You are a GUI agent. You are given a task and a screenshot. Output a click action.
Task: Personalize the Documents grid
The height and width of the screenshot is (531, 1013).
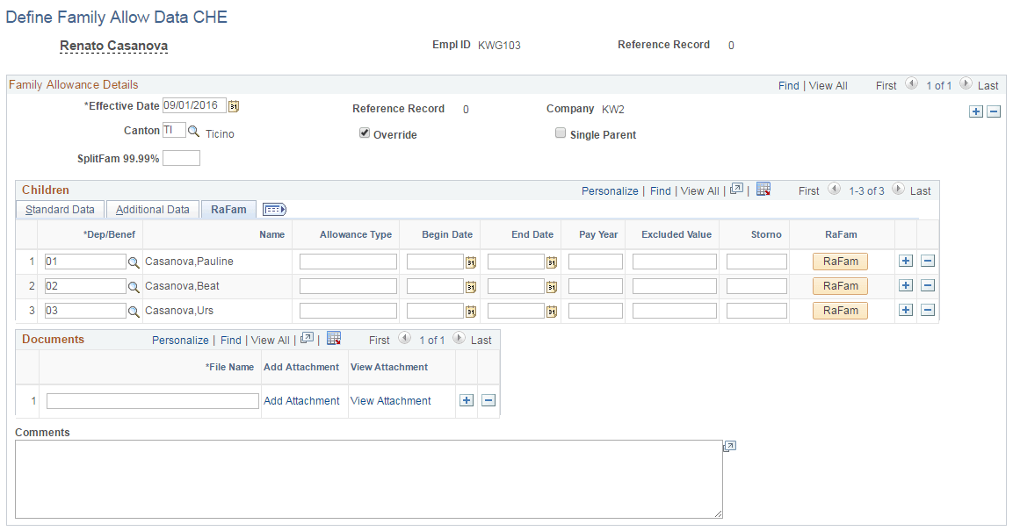click(180, 339)
